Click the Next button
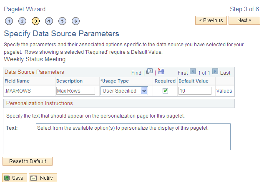The width and height of the screenshot is (264, 196). [244, 20]
